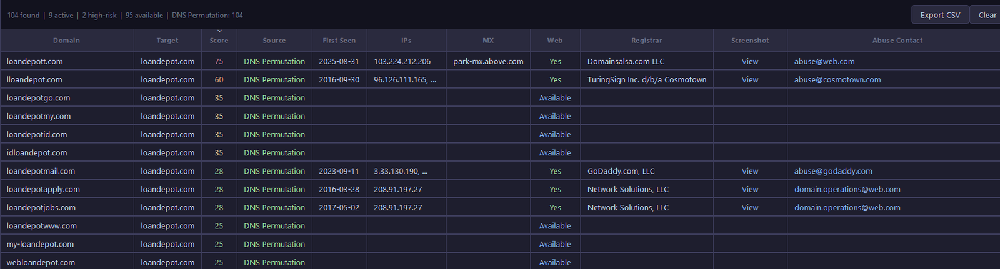Image resolution: width=1000 pixels, height=269 pixels.
Task: Select the webloandepot.com domain cell
Action: pos(66,262)
